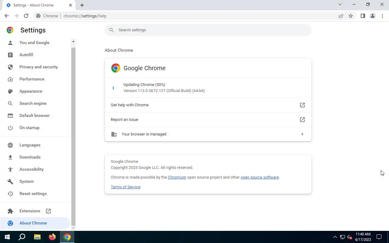Click the managed building icon

(114, 134)
